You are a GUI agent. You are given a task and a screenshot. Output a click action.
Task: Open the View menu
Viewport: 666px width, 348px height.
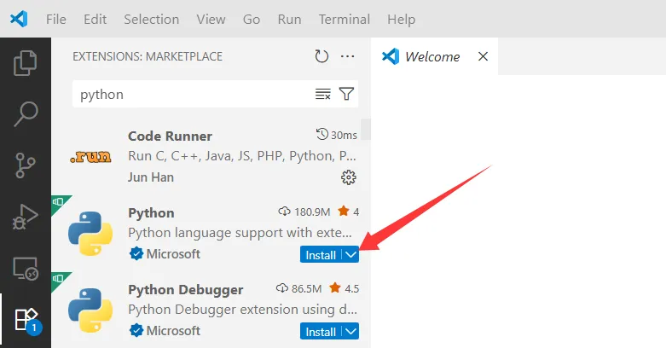pos(211,19)
